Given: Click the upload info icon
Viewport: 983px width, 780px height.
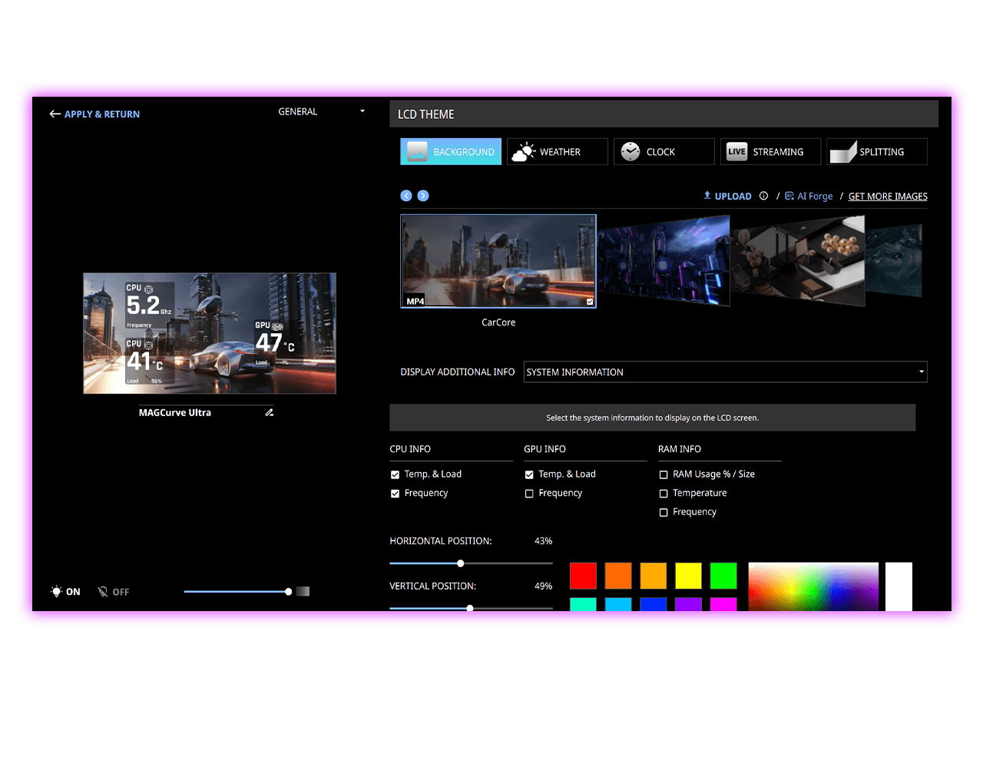Looking at the screenshot, I should (763, 196).
